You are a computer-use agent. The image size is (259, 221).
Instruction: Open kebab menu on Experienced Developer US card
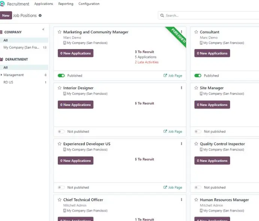[x=181, y=144]
